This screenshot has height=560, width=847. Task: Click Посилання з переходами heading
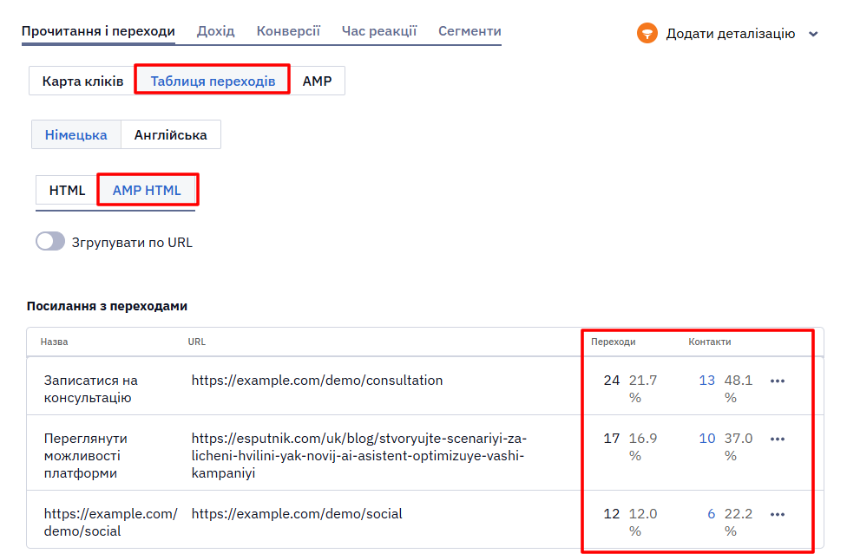coord(107,306)
